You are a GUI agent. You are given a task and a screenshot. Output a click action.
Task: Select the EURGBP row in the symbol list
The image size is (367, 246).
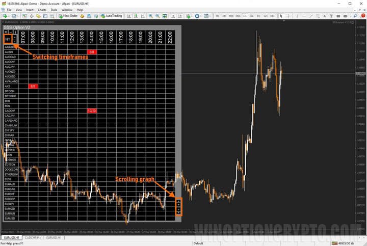tap(10, 199)
